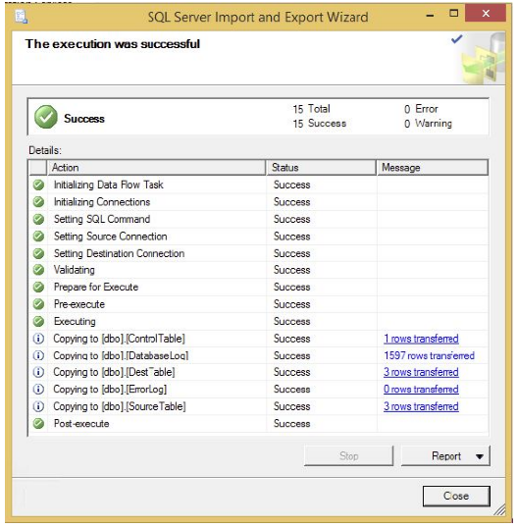This screenshot has width=517, height=528.
Task: Select 'Setting Source Connection' row text
Action: 111,237
